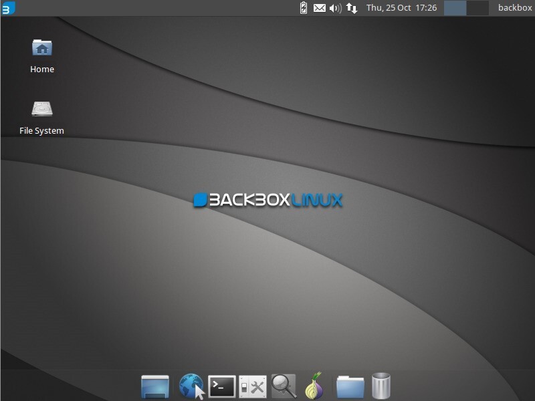Image resolution: width=535 pixels, height=401 pixels.
Task: Open the BackBox applications menu
Action: click(8, 8)
